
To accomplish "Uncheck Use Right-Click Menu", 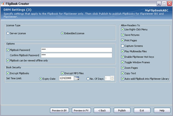I will tap(122, 29).
